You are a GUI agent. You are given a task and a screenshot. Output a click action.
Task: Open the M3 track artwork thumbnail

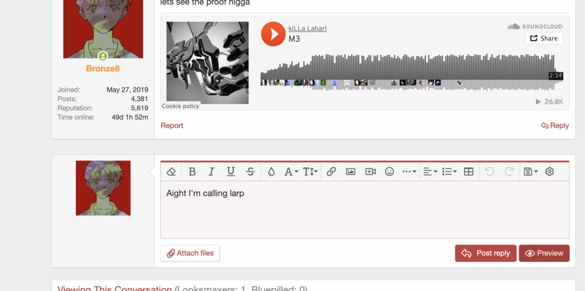point(208,63)
